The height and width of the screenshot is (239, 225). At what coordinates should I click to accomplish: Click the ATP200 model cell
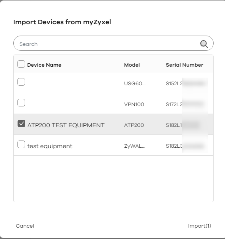134,125
